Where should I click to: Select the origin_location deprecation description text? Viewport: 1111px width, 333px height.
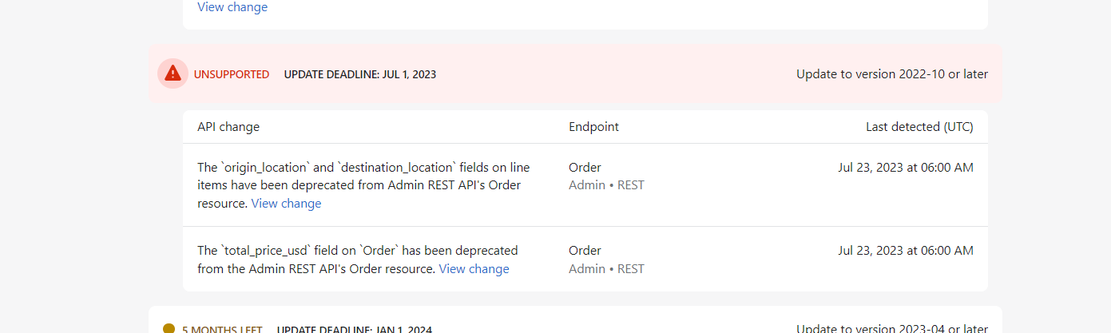click(363, 185)
